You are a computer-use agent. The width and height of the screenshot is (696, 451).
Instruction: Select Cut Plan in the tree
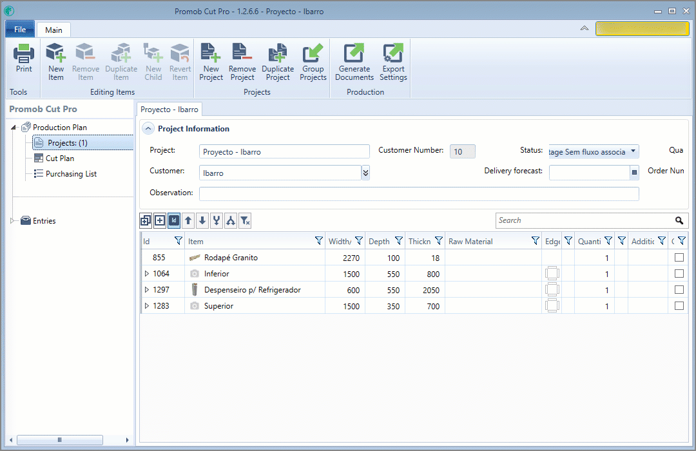59,158
